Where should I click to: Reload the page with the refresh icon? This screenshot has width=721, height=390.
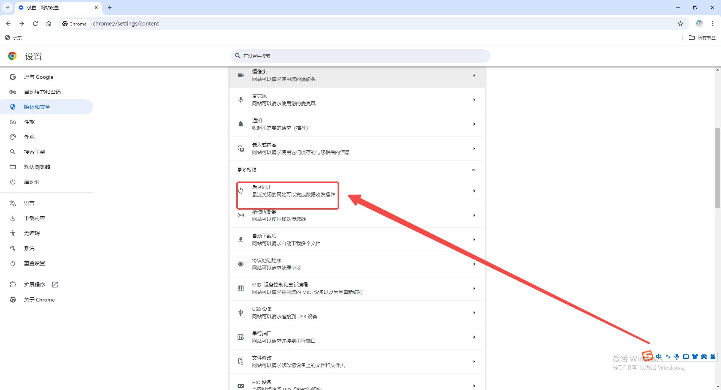tap(35, 24)
